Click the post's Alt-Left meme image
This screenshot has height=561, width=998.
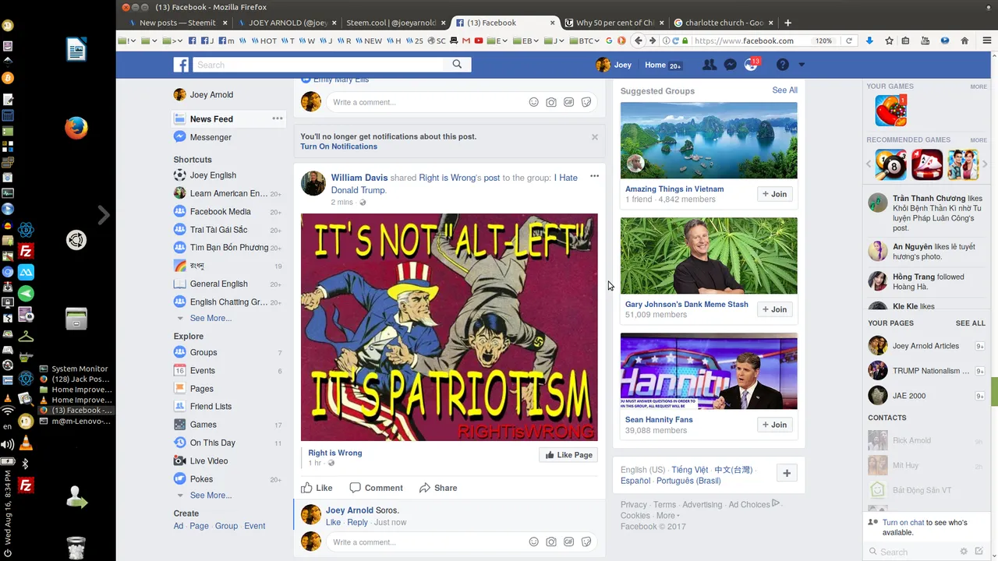(x=449, y=327)
